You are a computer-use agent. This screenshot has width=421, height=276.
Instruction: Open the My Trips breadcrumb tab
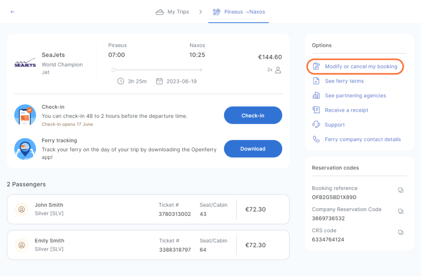pos(172,12)
